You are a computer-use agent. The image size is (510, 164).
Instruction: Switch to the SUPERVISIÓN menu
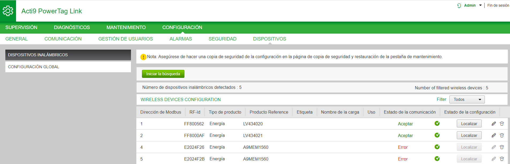[21, 27]
